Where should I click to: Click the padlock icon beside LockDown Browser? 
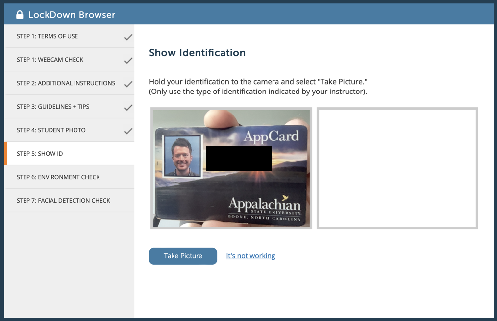tap(20, 15)
